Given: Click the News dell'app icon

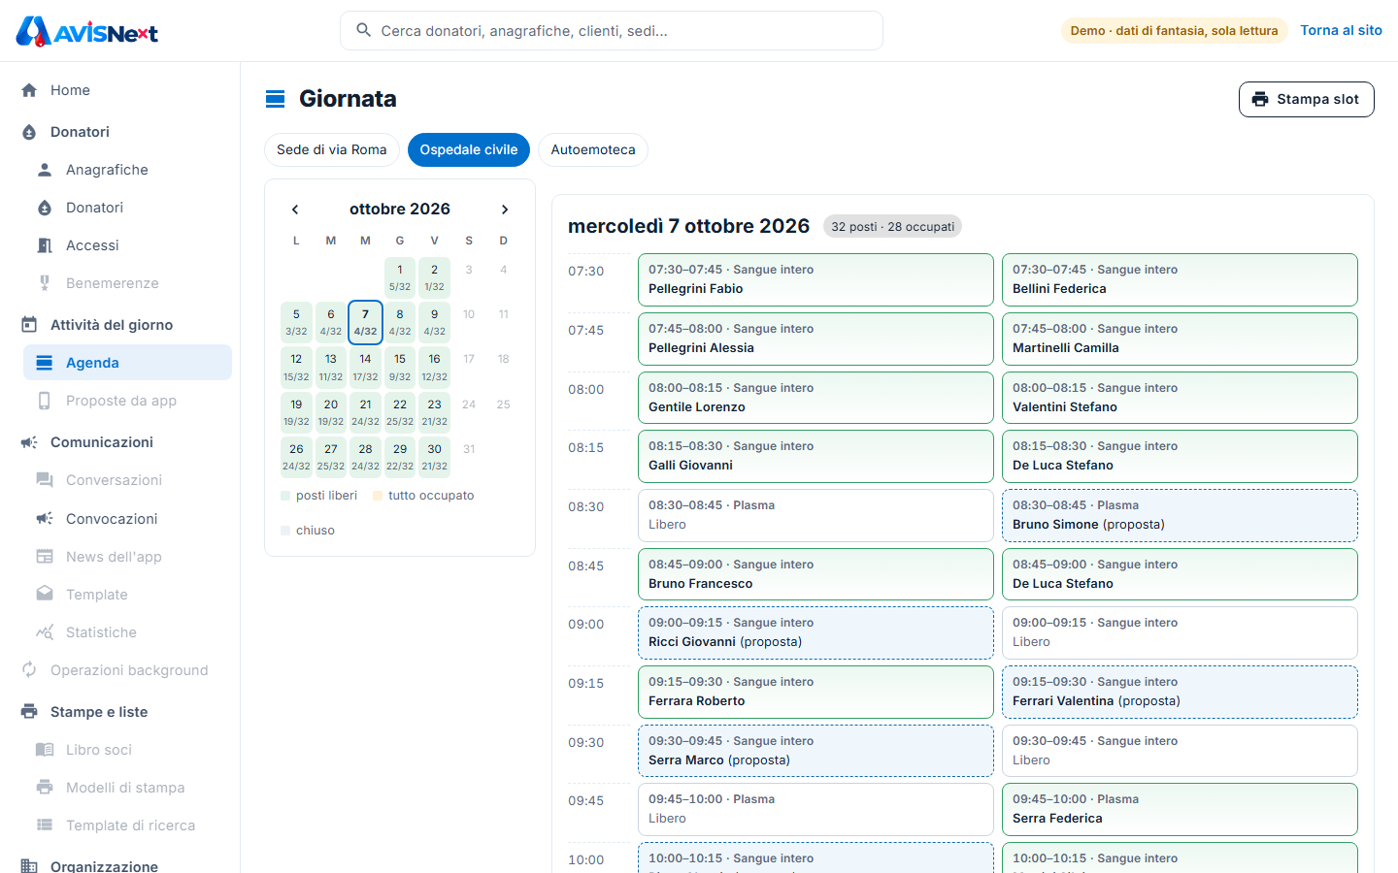Looking at the screenshot, I should click(x=45, y=557).
